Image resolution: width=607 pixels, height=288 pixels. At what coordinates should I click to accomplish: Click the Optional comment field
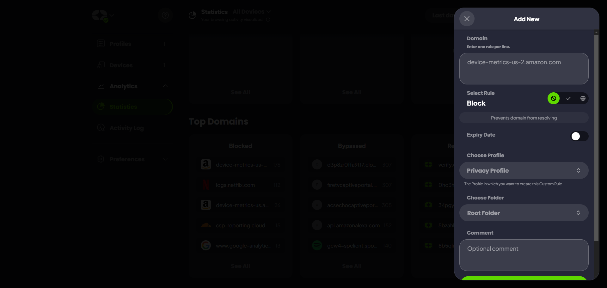(x=524, y=255)
